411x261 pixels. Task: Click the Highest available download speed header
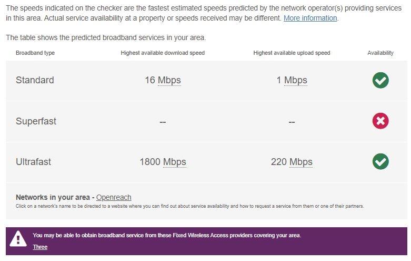pyautogui.click(x=163, y=53)
